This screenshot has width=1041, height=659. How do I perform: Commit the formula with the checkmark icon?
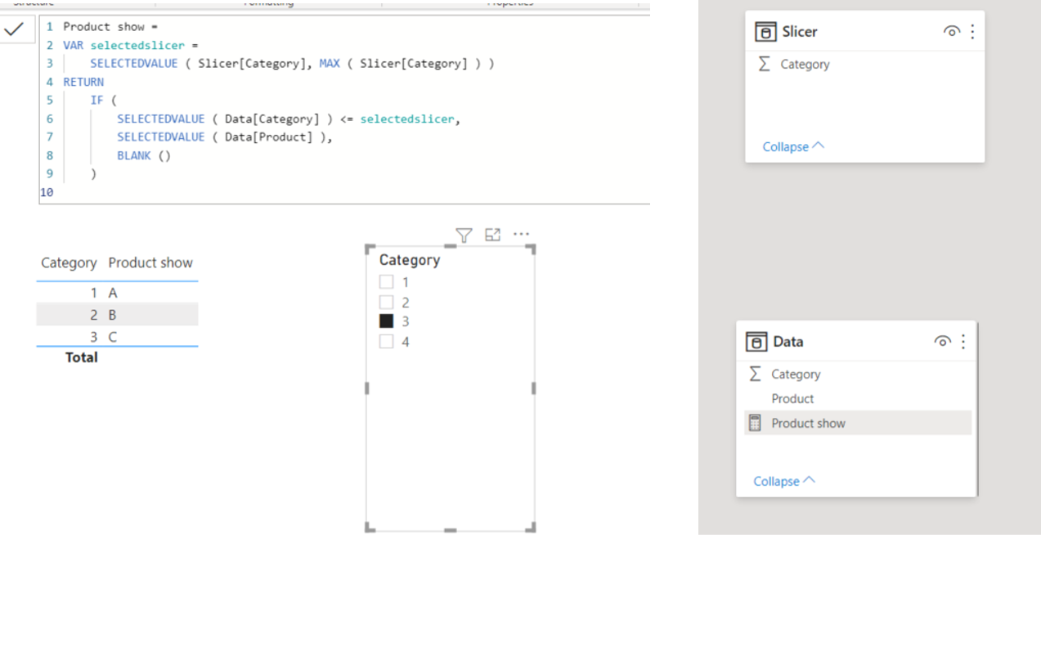click(14, 29)
